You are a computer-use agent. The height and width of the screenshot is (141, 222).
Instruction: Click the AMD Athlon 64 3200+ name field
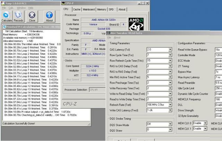coord(104,20)
